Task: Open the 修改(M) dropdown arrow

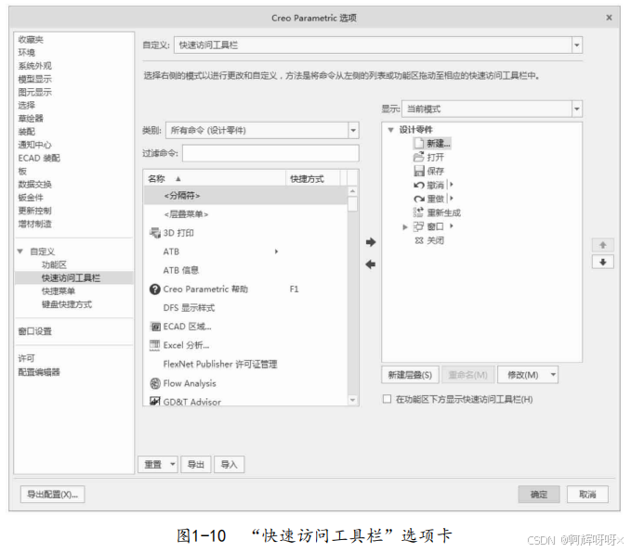Action: [x=553, y=375]
